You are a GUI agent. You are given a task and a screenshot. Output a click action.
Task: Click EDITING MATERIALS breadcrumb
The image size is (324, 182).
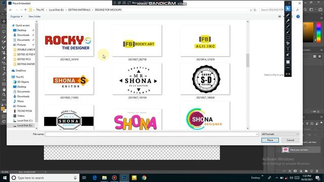tap(79, 10)
